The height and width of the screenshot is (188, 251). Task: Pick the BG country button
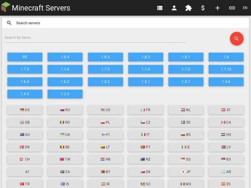(186, 135)
